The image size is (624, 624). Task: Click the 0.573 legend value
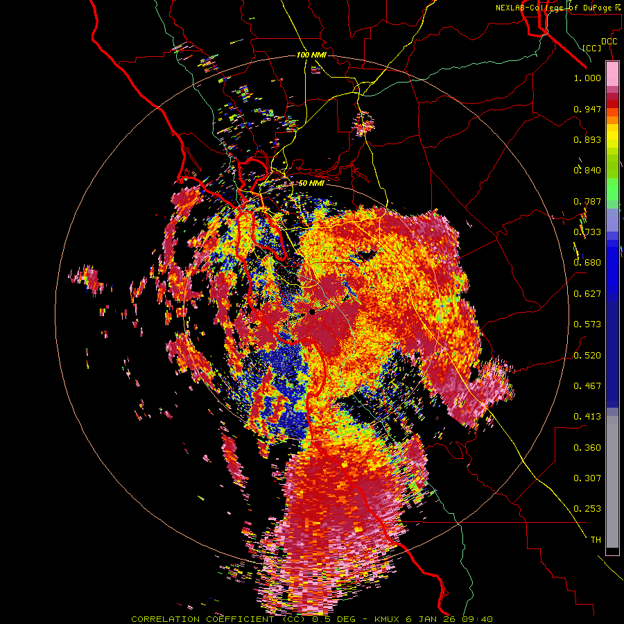click(x=587, y=324)
